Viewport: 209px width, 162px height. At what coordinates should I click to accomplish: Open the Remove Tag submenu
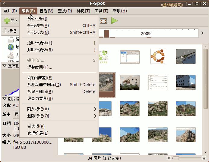(59, 116)
